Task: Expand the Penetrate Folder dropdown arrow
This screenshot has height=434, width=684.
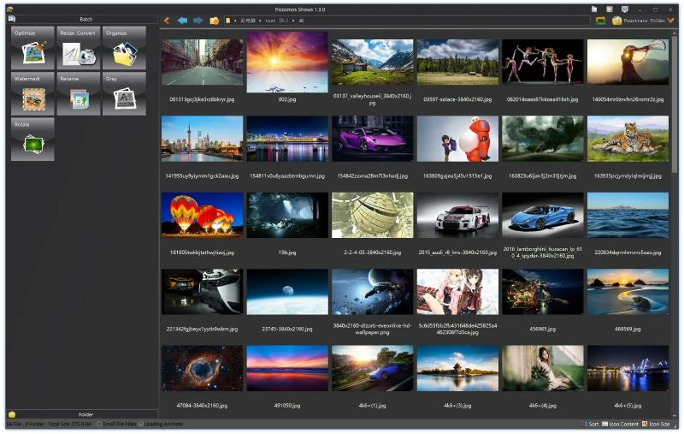Action: coord(671,21)
